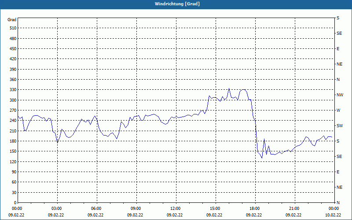Click the 00:00 label above date 10.02.22
Screen dimensions: 352x220
point(334,209)
